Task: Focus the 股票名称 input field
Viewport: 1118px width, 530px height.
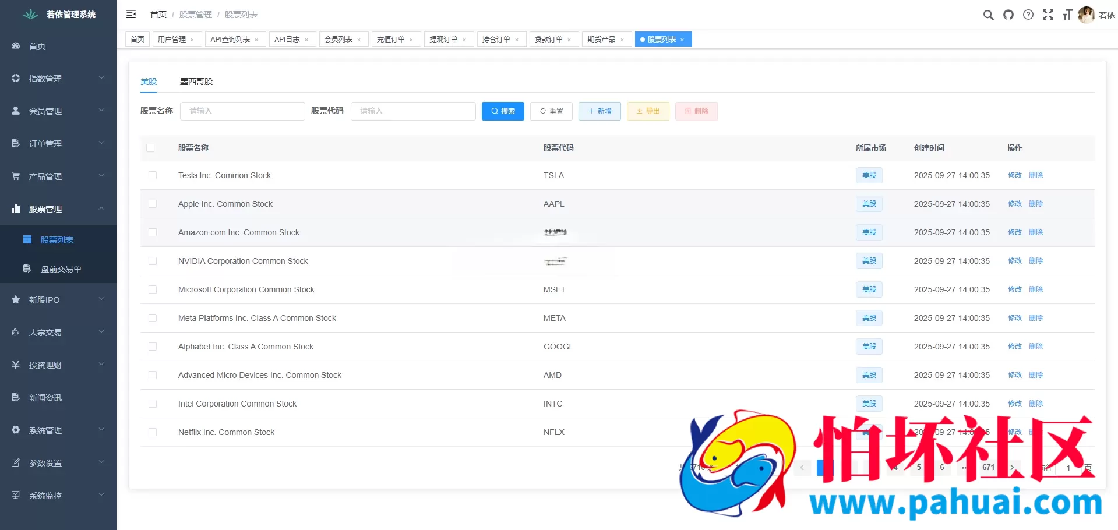Action: pyautogui.click(x=242, y=111)
